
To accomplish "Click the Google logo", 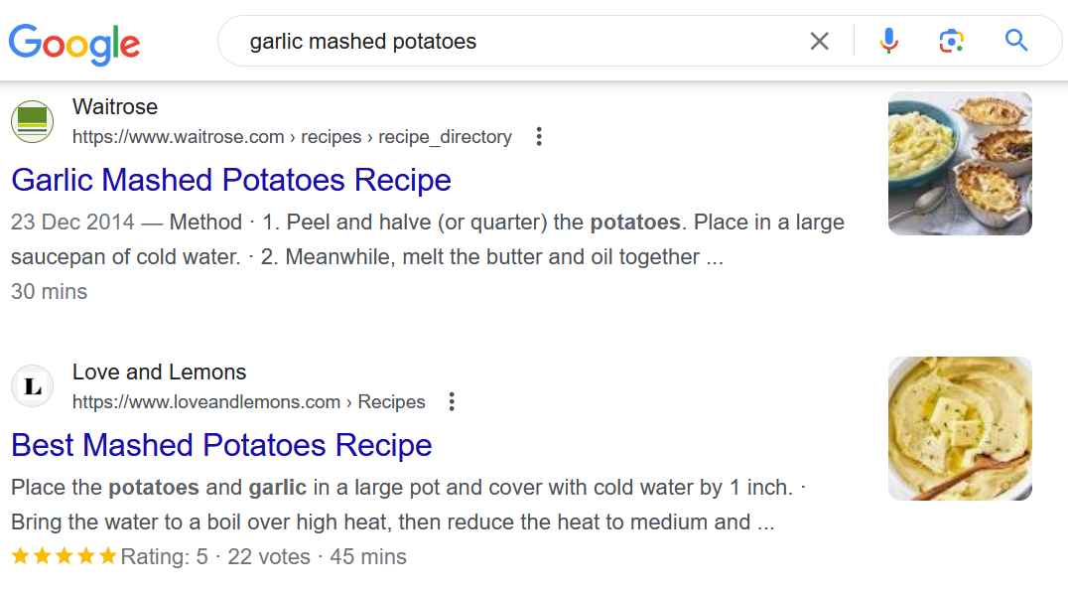I will (74, 44).
